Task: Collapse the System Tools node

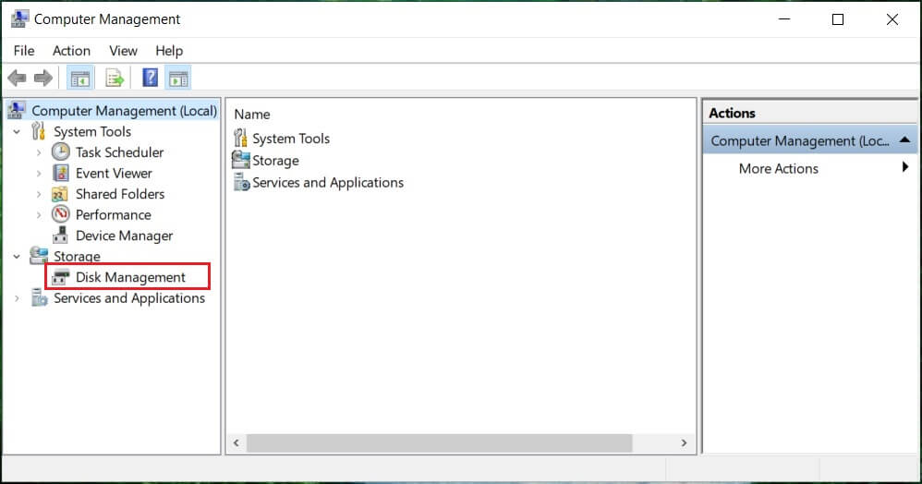Action: [17, 132]
